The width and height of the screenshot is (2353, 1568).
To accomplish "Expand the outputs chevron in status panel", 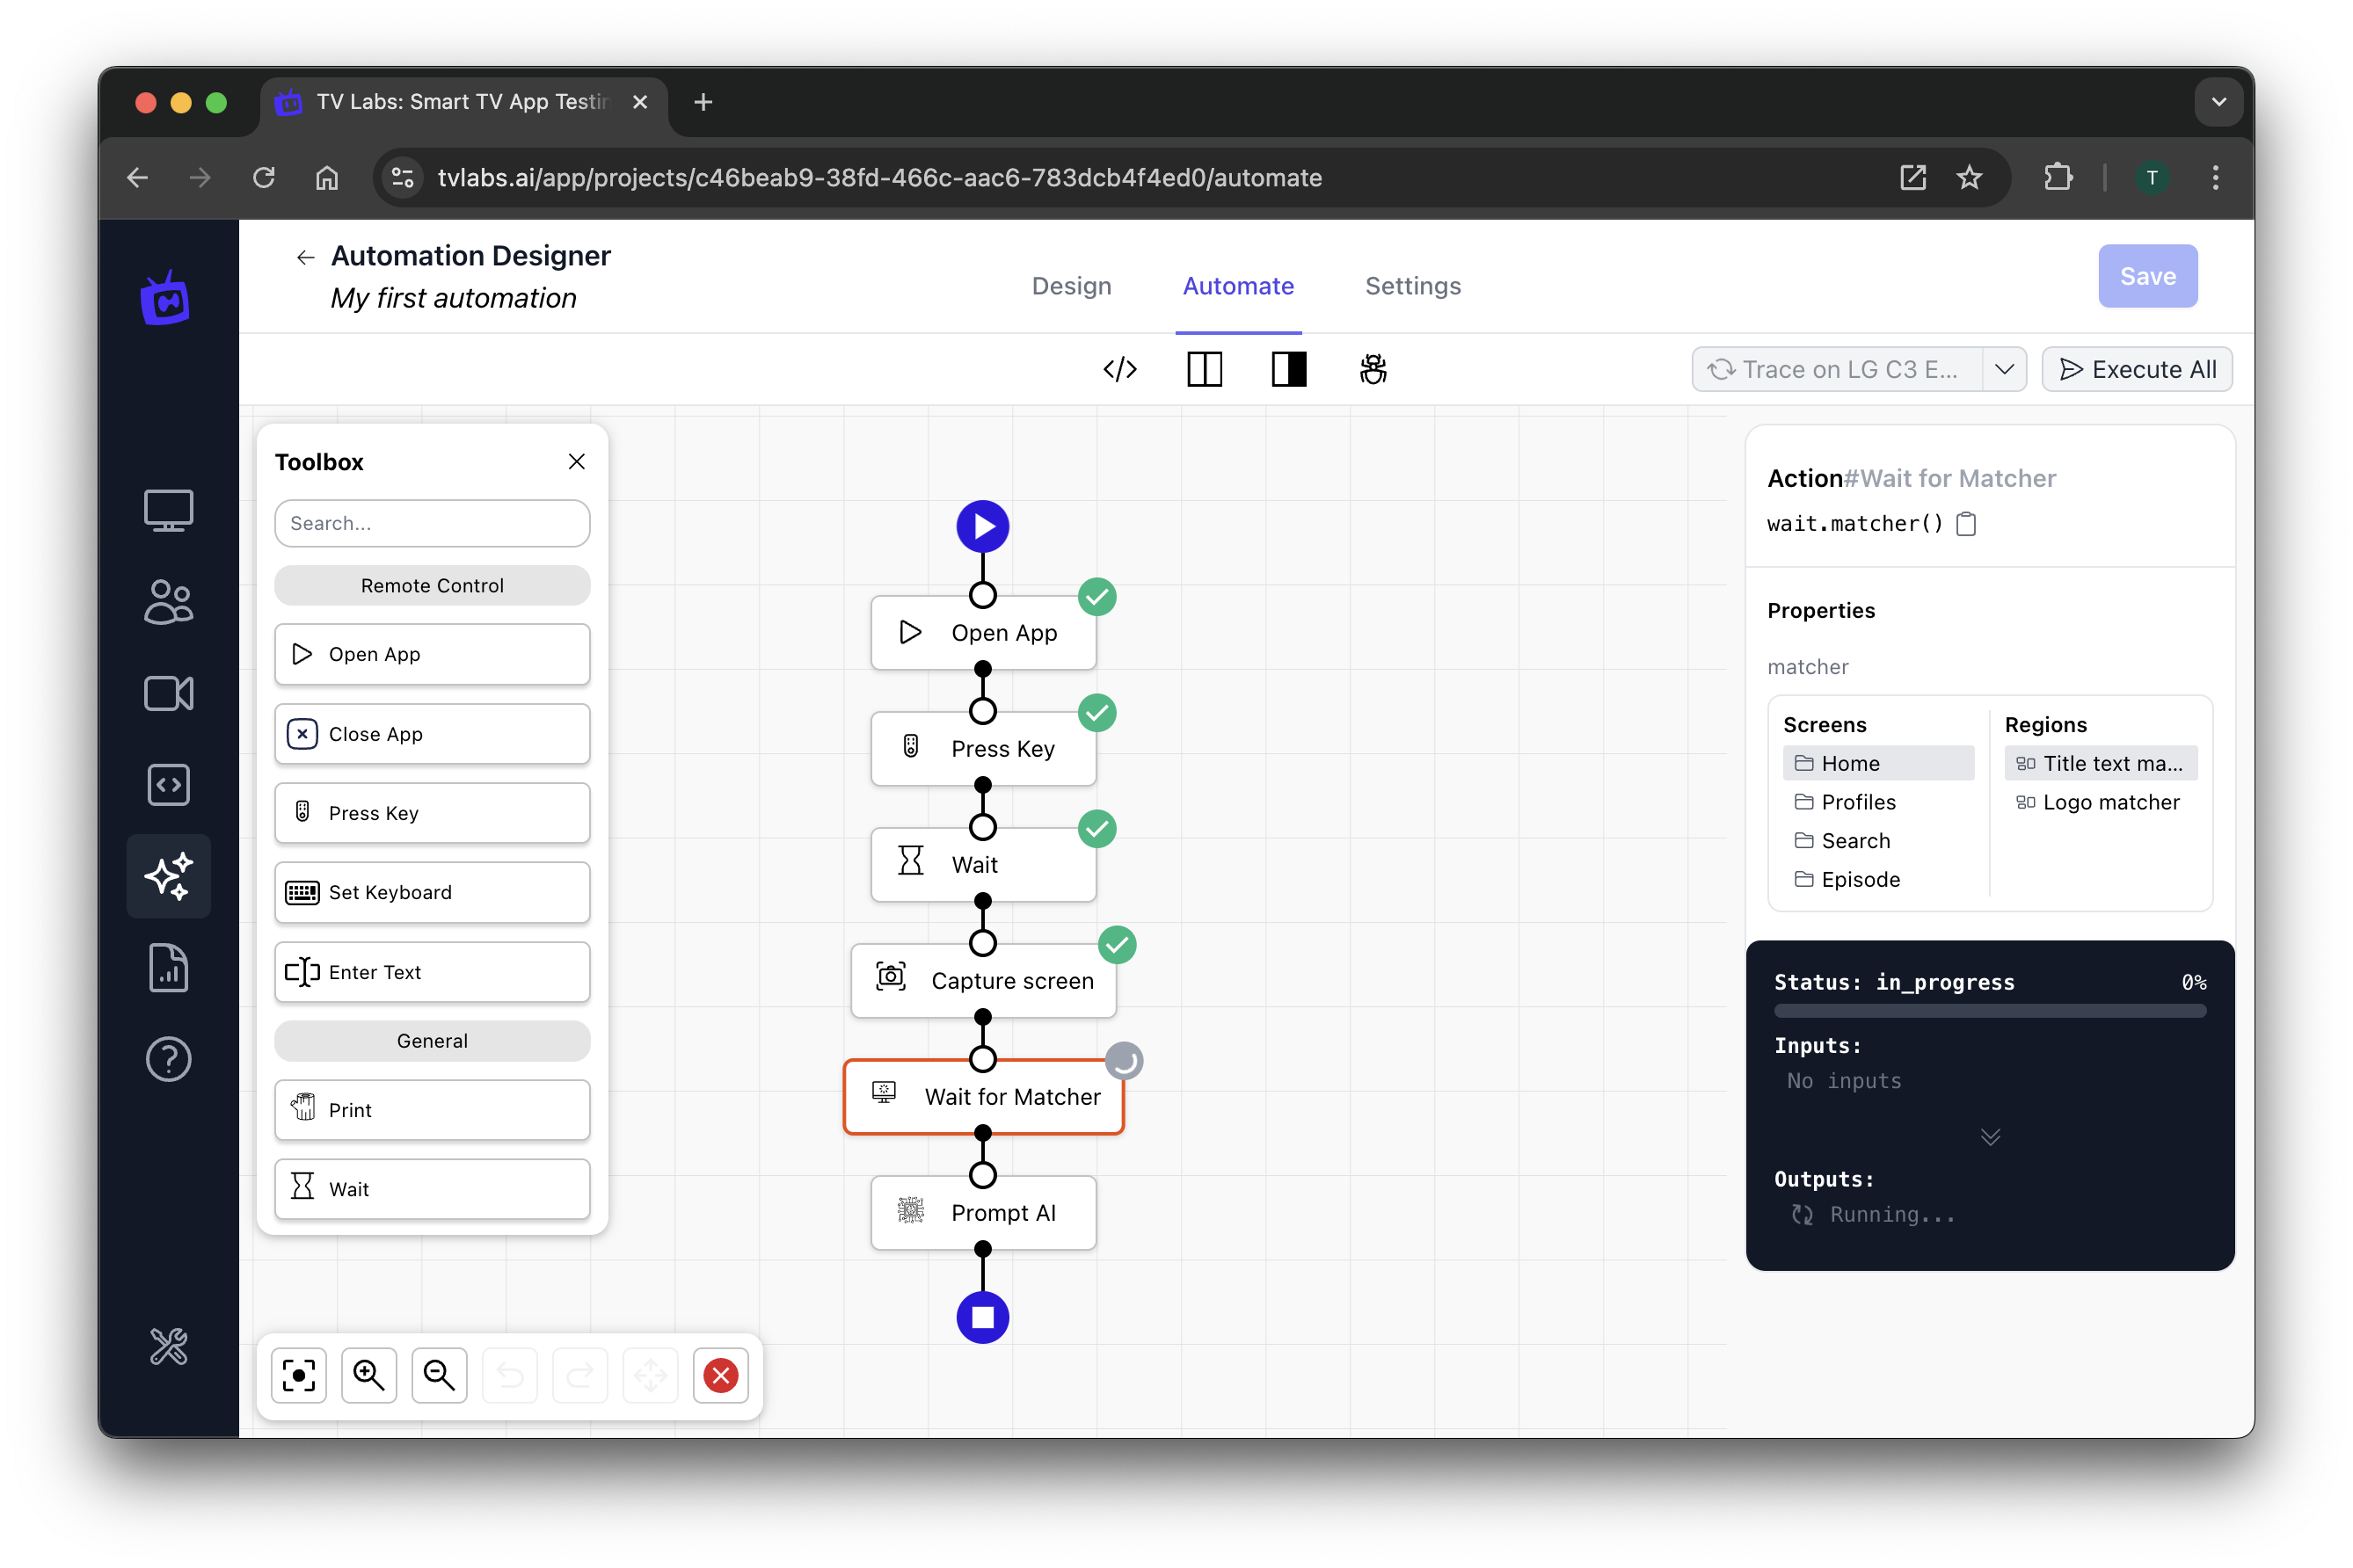I will [x=1991, y=1136].
